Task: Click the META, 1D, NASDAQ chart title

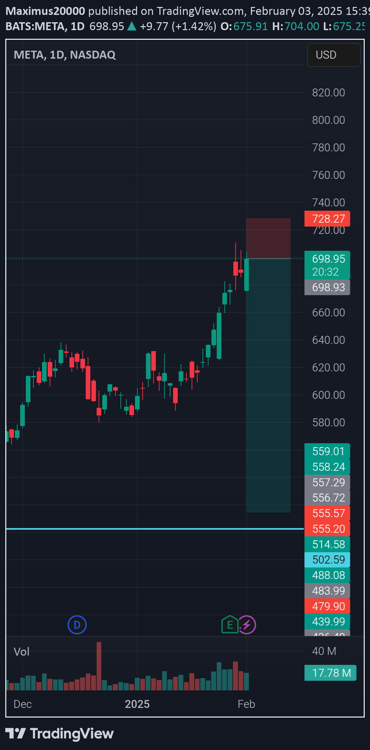Action: [65, 55]
